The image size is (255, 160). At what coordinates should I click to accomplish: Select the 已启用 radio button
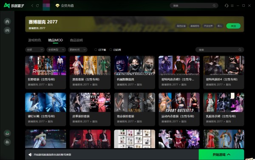tap(111, 50)
